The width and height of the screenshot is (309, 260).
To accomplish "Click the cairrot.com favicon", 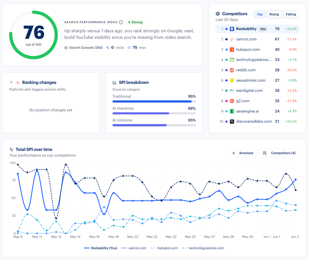I will 232,39.
